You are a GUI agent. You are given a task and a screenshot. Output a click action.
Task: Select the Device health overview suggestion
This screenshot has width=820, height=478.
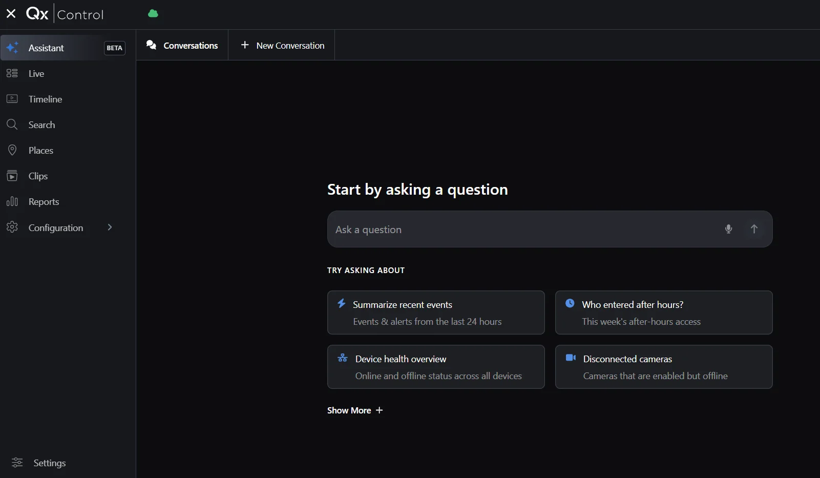(436, 367)
